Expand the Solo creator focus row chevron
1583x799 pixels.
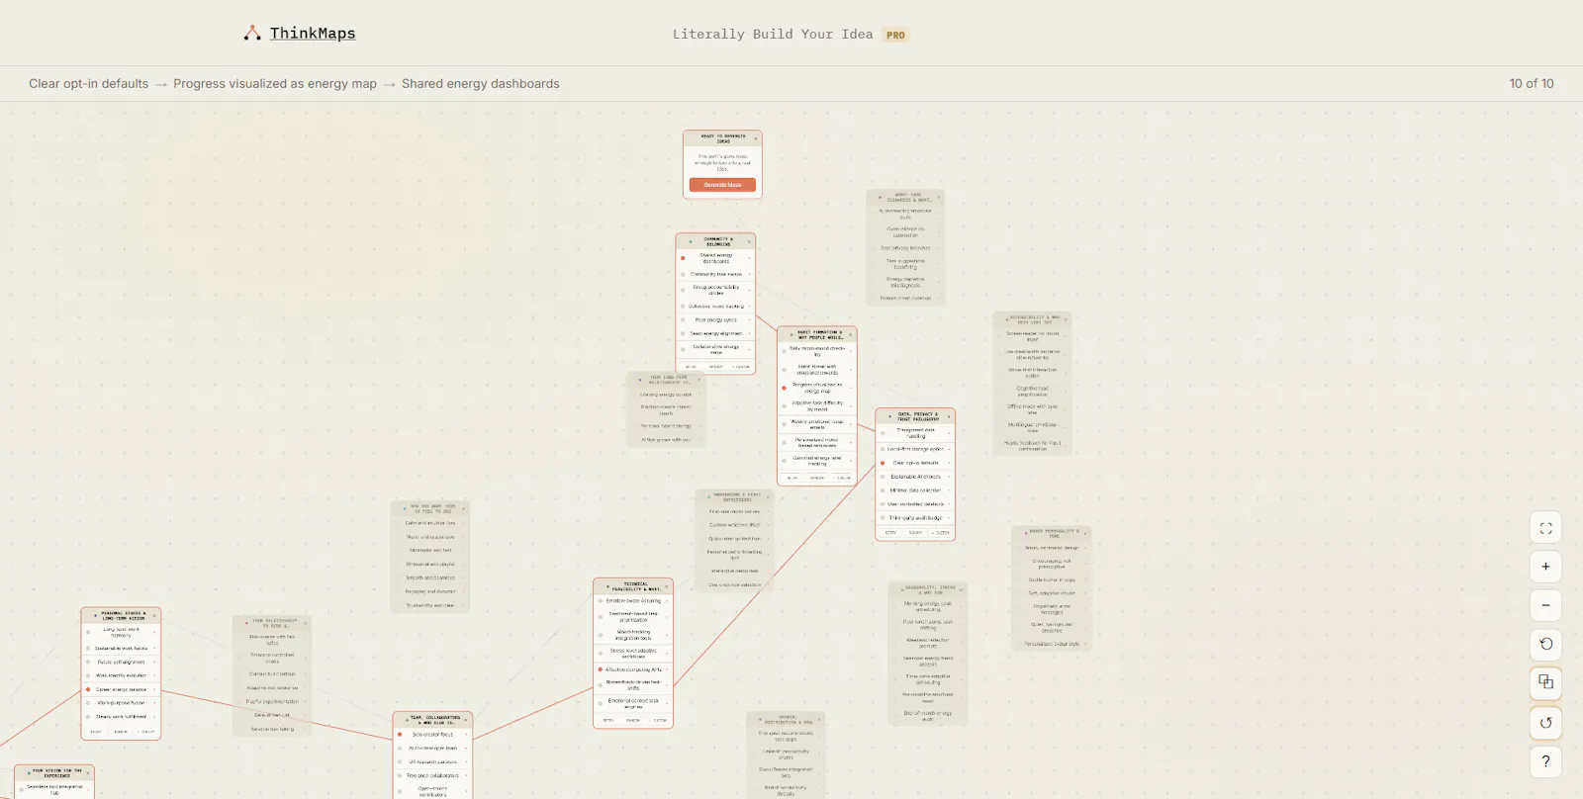[x=466, y=735]
